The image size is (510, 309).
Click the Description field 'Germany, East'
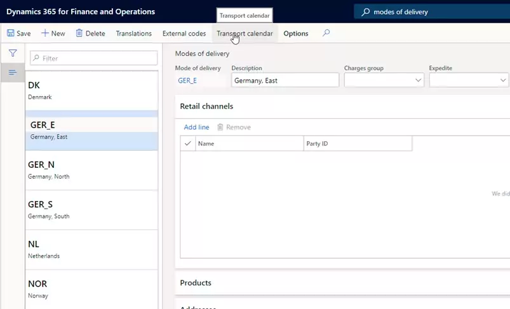(x=285, y=80)
